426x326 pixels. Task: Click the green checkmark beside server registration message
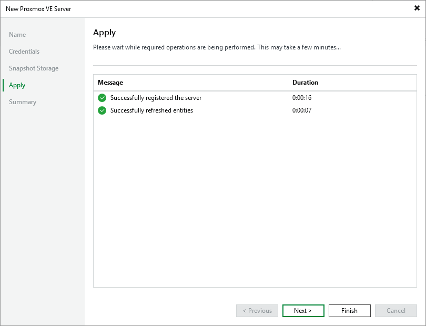102,98
